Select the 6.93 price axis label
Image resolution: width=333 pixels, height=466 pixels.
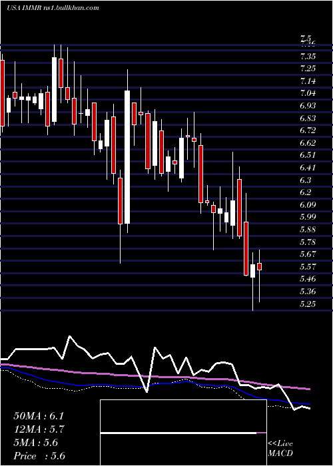[x=308, y=106]
